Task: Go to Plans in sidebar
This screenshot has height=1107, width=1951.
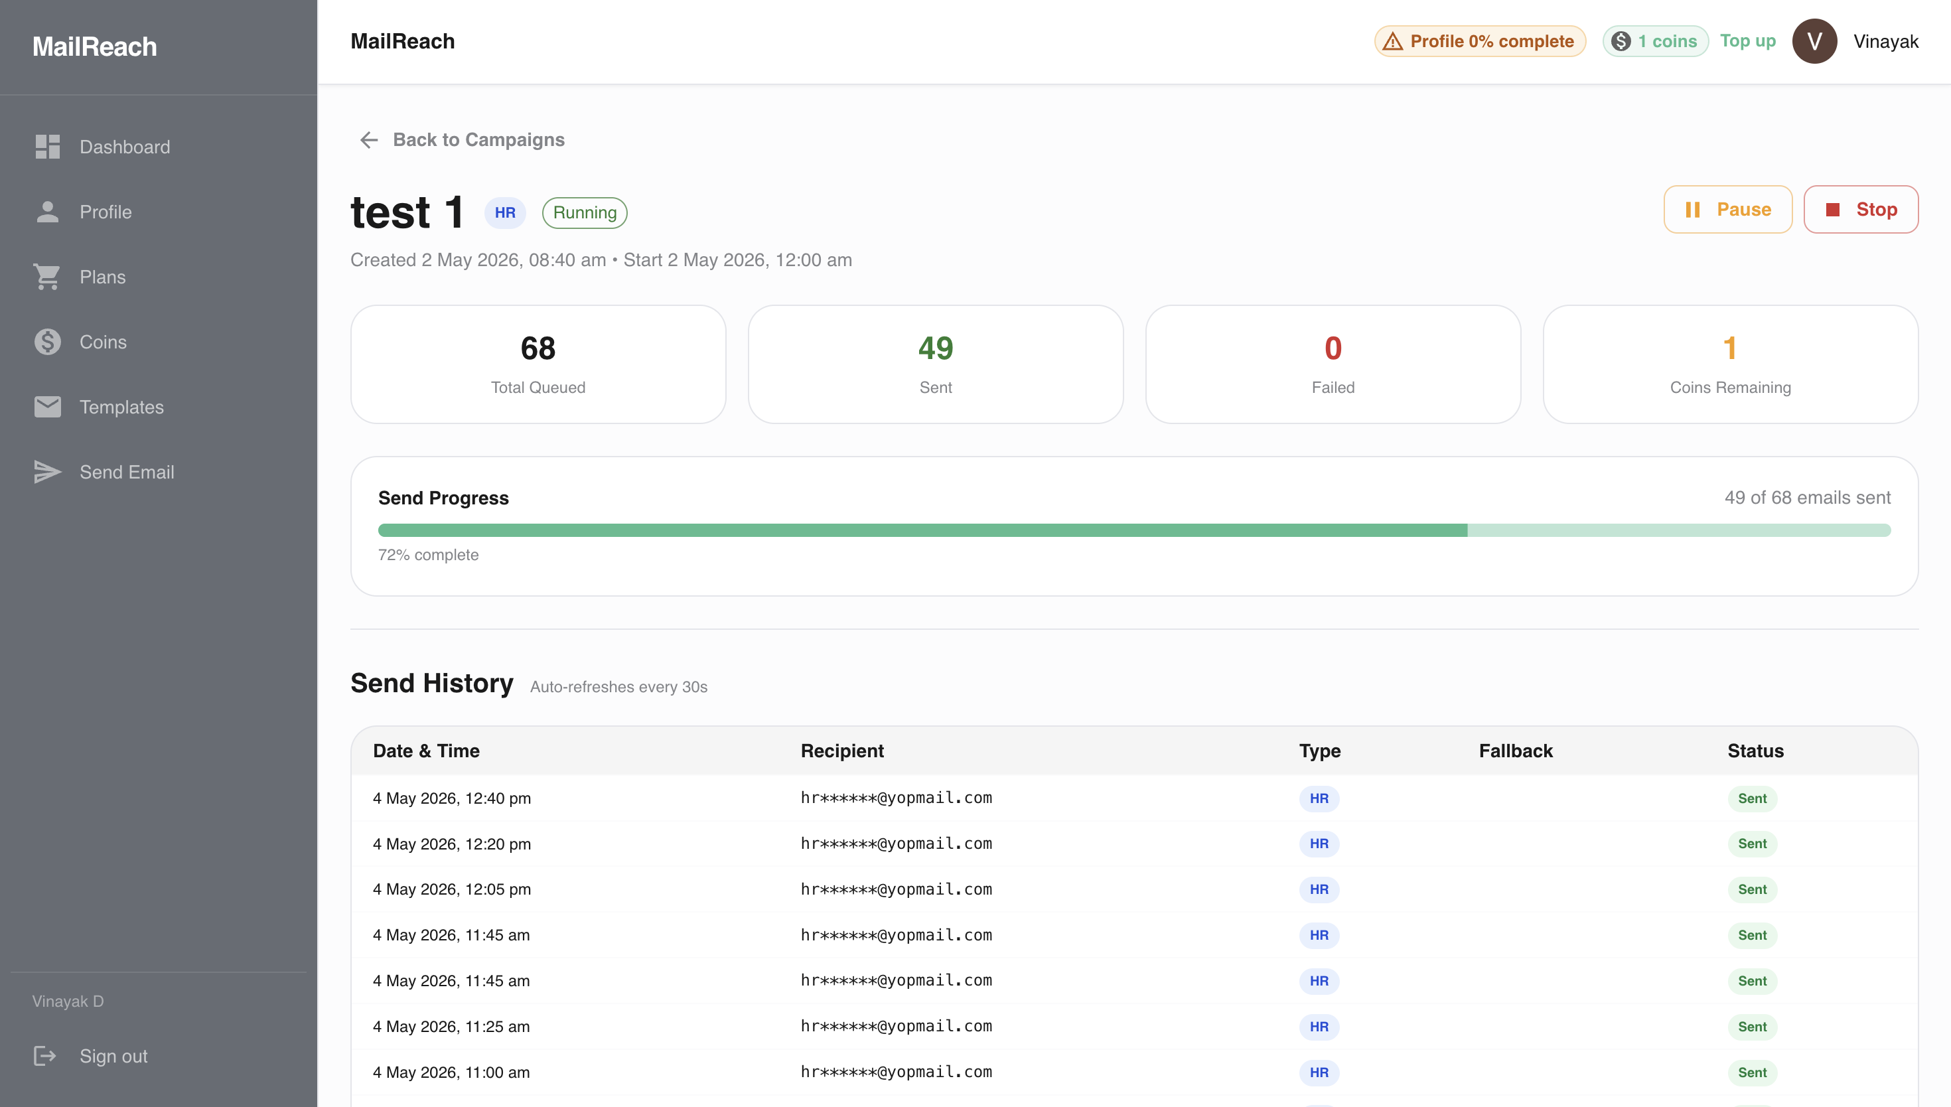Action: pos(158,277)
